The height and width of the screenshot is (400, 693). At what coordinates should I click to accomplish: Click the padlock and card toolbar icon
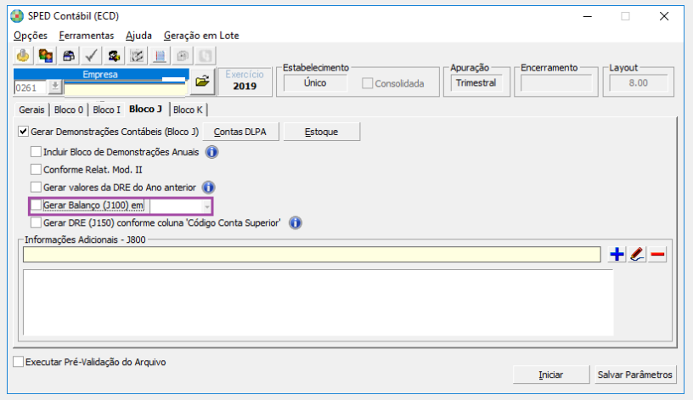point(69,56)
